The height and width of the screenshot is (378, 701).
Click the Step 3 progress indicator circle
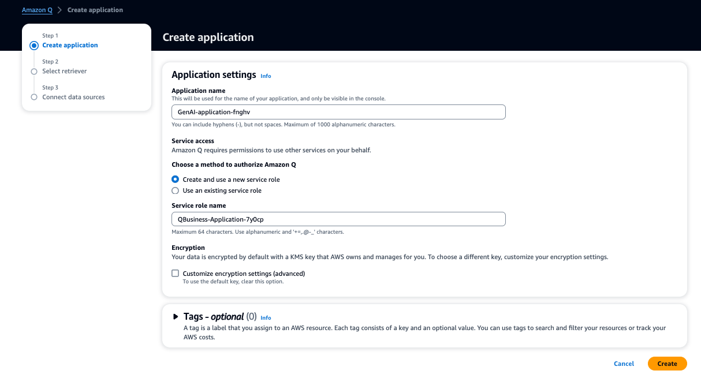(33, 97)
